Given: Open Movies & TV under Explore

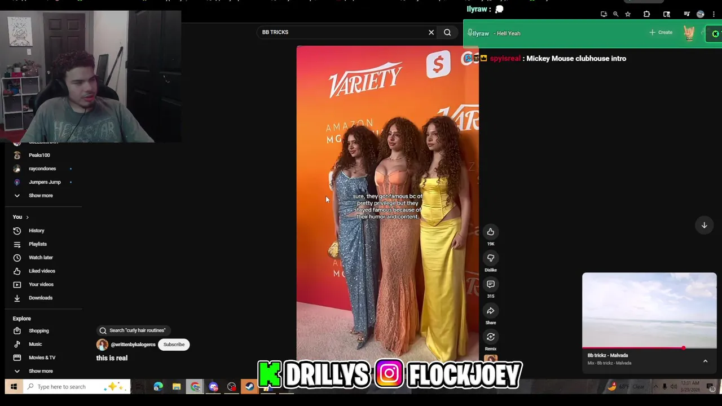Looking at the screenshot, I should click(x=42, y=358).
